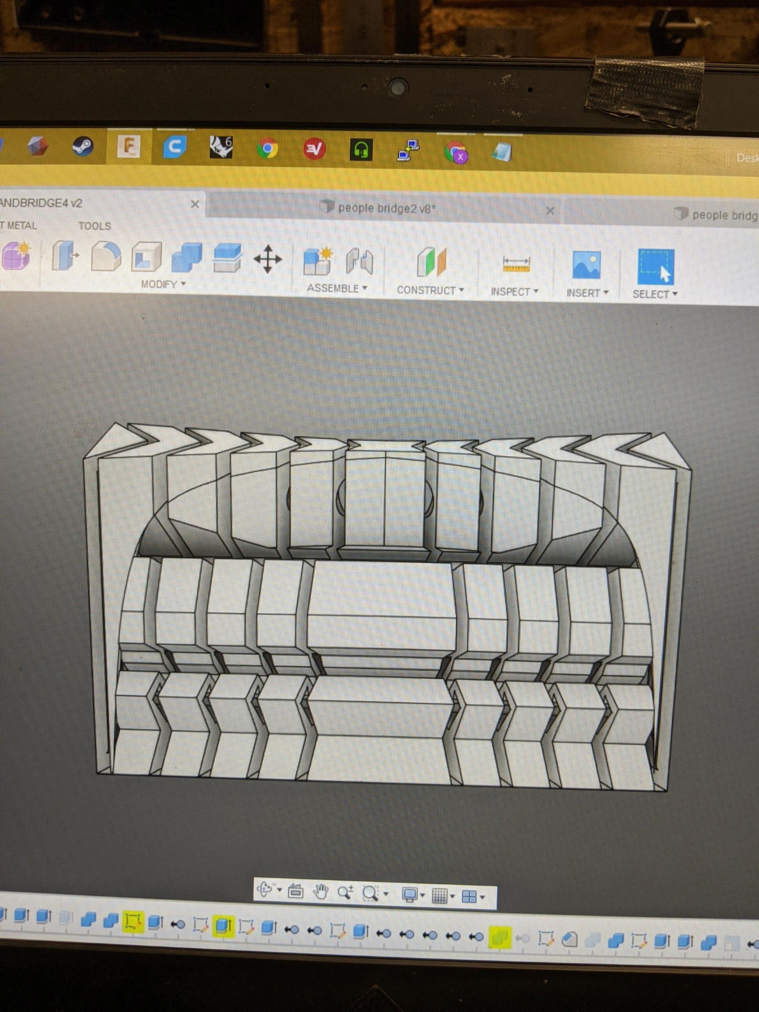Click the SELECT button
Image resolution: width=759 pixels, height=1012 pixels.
pos(653,294)
